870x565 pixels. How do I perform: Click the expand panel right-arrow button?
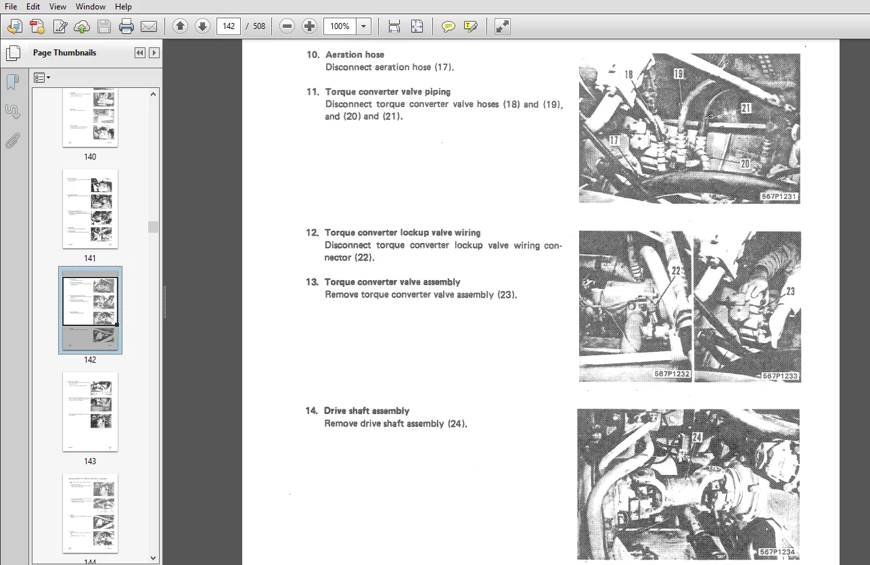[154, 53]
